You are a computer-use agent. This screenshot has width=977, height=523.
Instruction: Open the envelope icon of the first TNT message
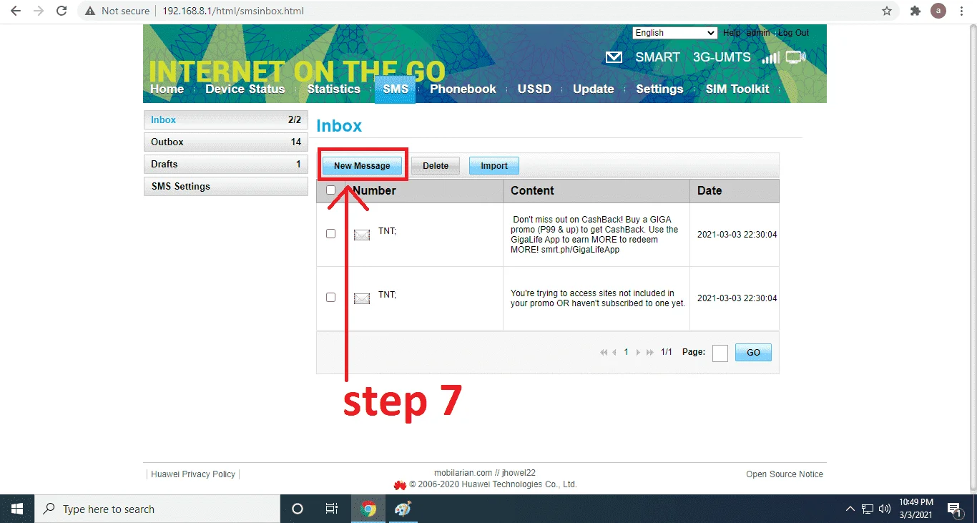point(362,235)
